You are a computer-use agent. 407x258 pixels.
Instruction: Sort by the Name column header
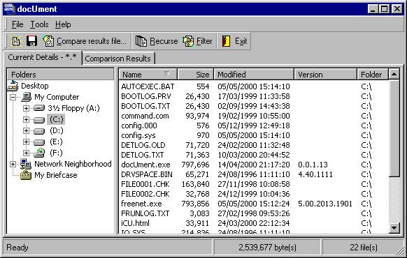(148, 75)
